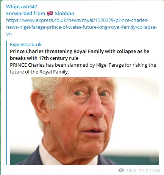
Task: Open the express.co.uk article URL first line
Action: pos(77,20)
